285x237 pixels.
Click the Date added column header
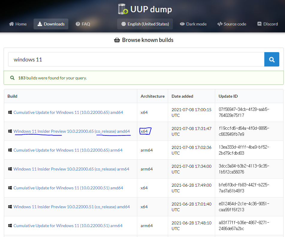[182, 96]
